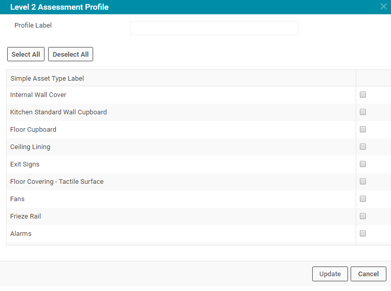Click the Update button

(330, 274)
